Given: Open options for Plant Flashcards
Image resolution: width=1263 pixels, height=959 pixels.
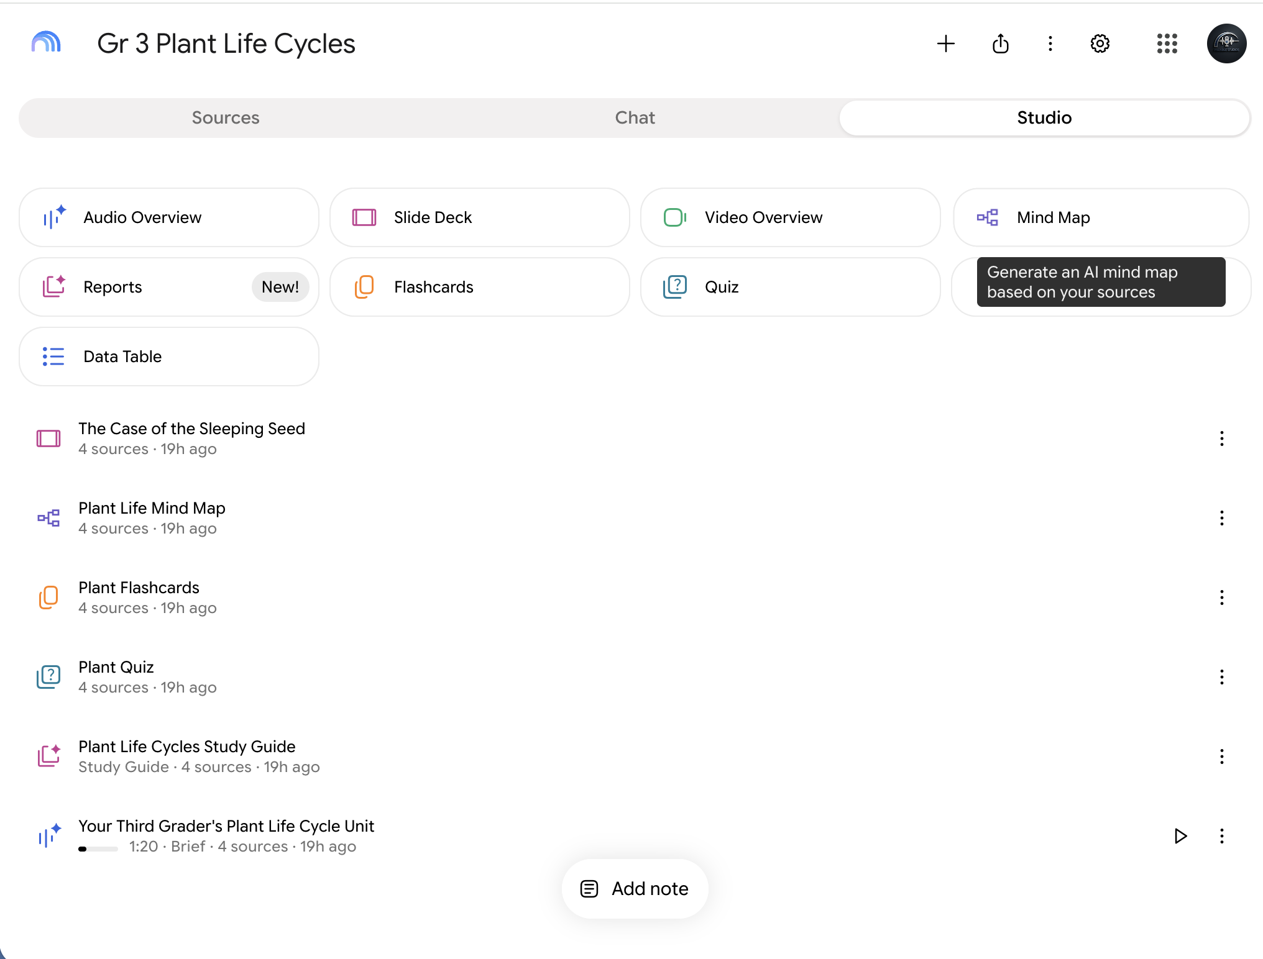Looking at the screenshot, I should point(1221,598).
